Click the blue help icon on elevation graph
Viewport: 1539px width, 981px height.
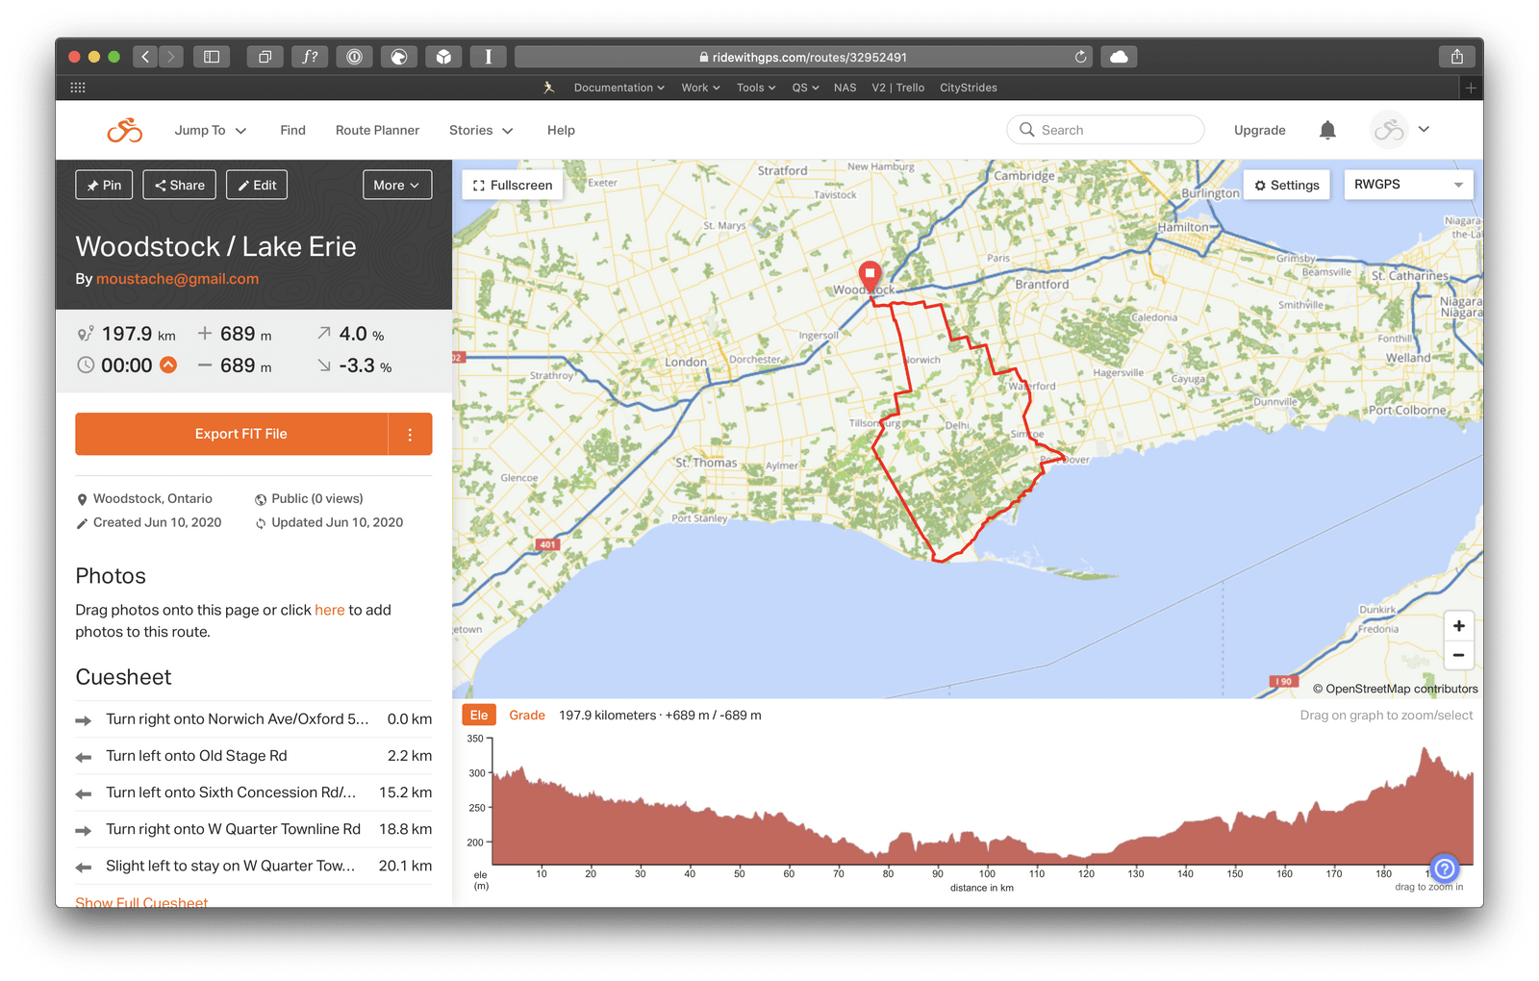(x=1444, y=869)
